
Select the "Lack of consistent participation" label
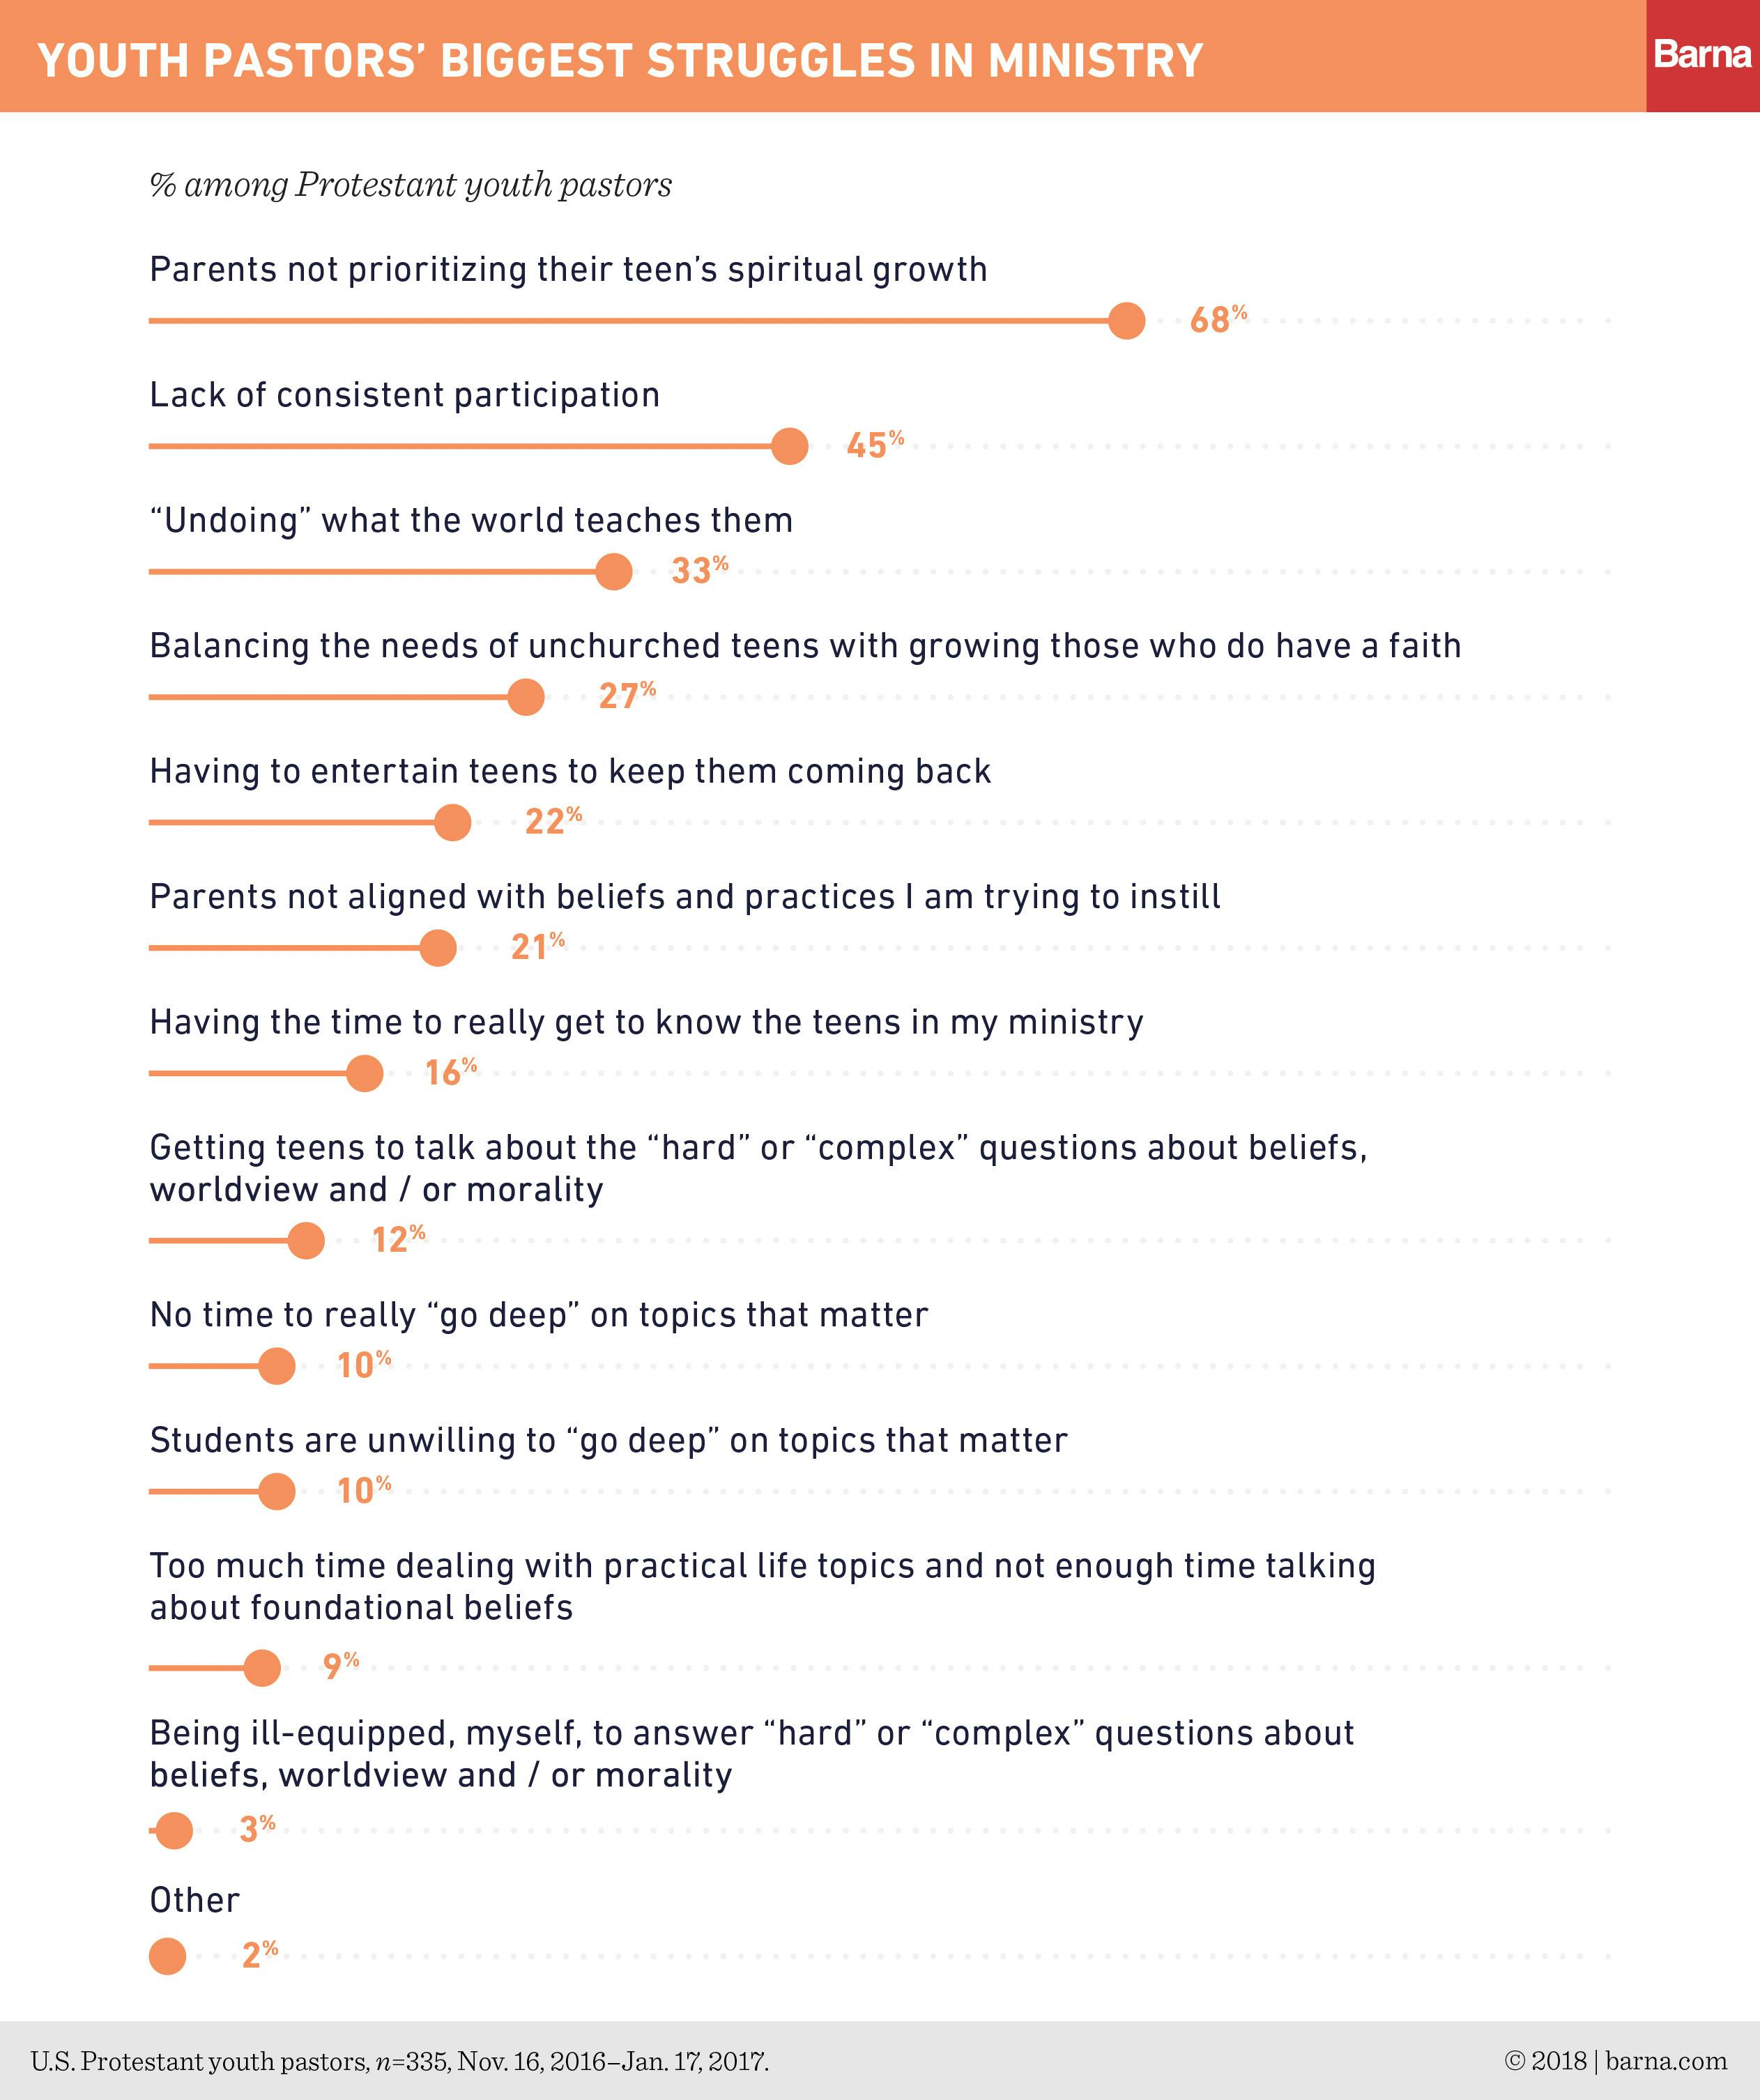[404, 395]
